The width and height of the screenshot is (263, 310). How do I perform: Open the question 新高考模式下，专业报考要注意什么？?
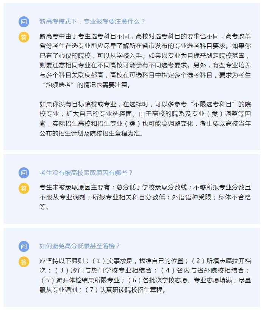(x=92, y=21)
